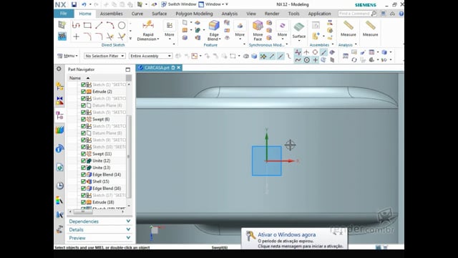
Task: Click the second Measure tool at ribbon end
Action: point(371,29)
